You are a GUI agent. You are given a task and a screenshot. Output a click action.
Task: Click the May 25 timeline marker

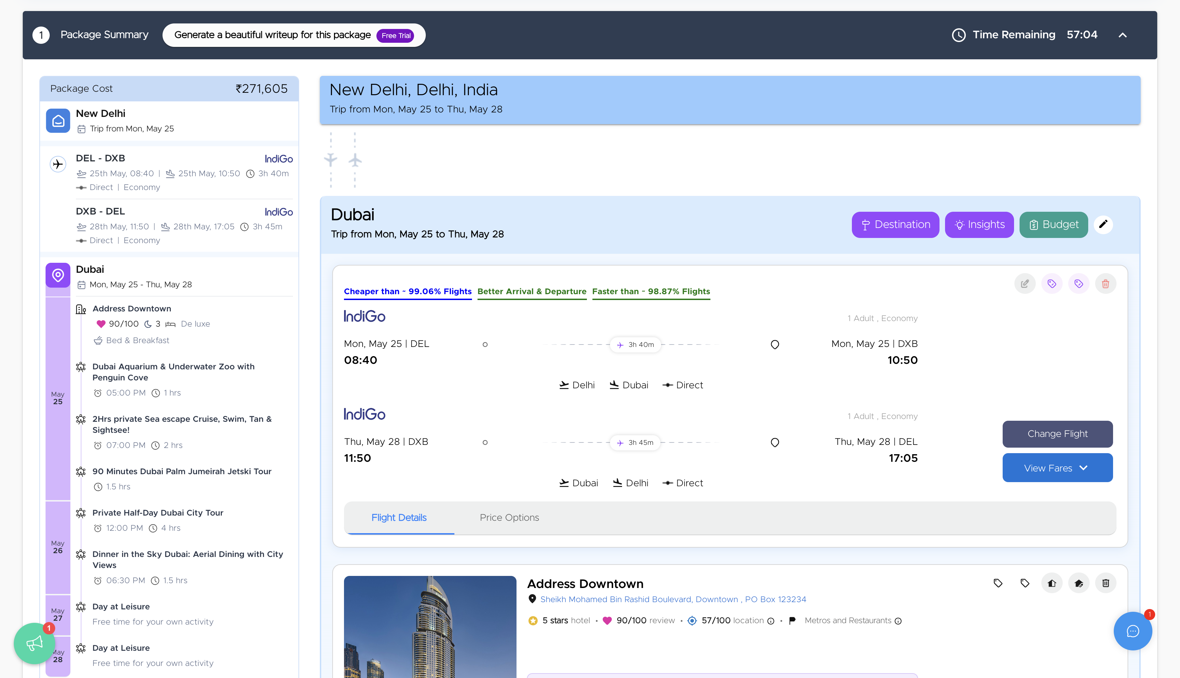[x=58, y=398]
